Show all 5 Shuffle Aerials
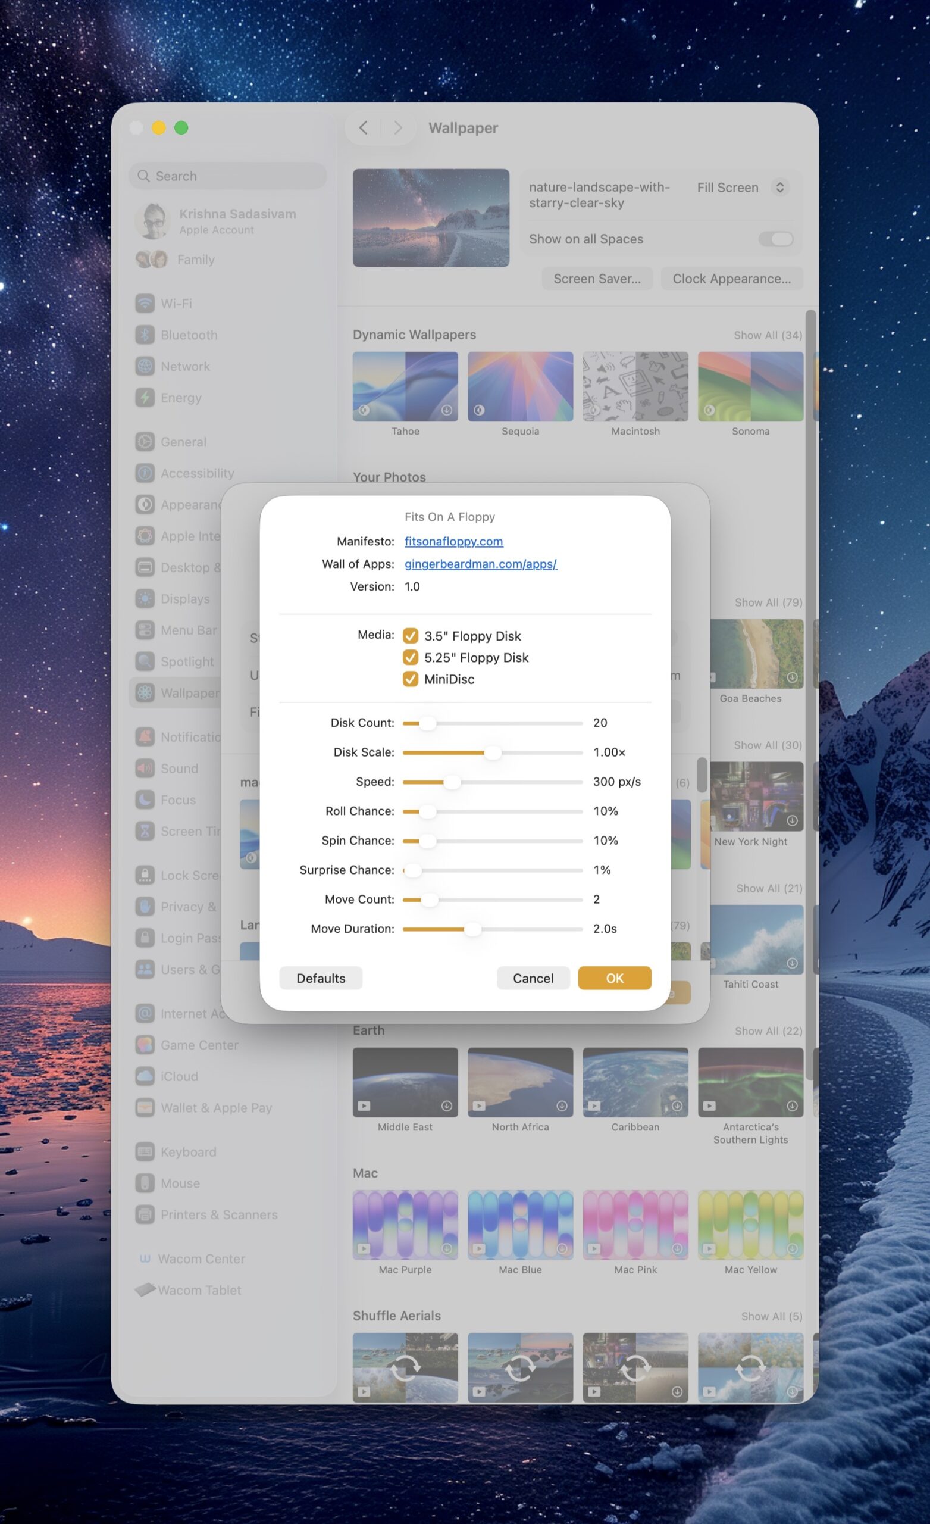This screenshot has width=930, height=1524. coord(772,1316)
